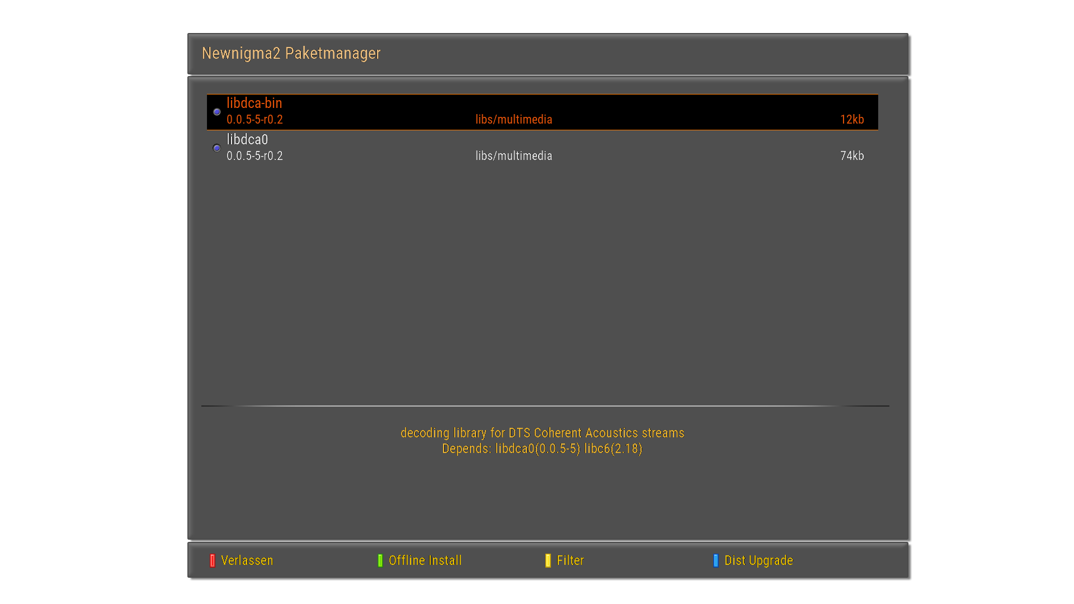
Task: Open Offline Install
Action: point(425,560)
